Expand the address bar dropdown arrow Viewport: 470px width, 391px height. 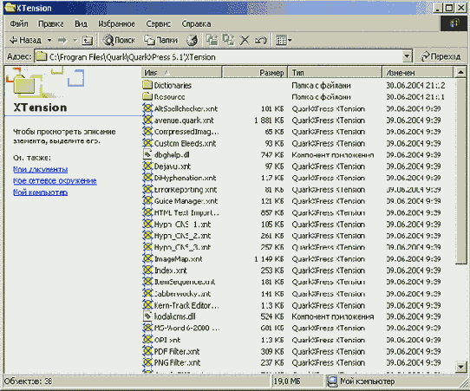tap(407, 56)
